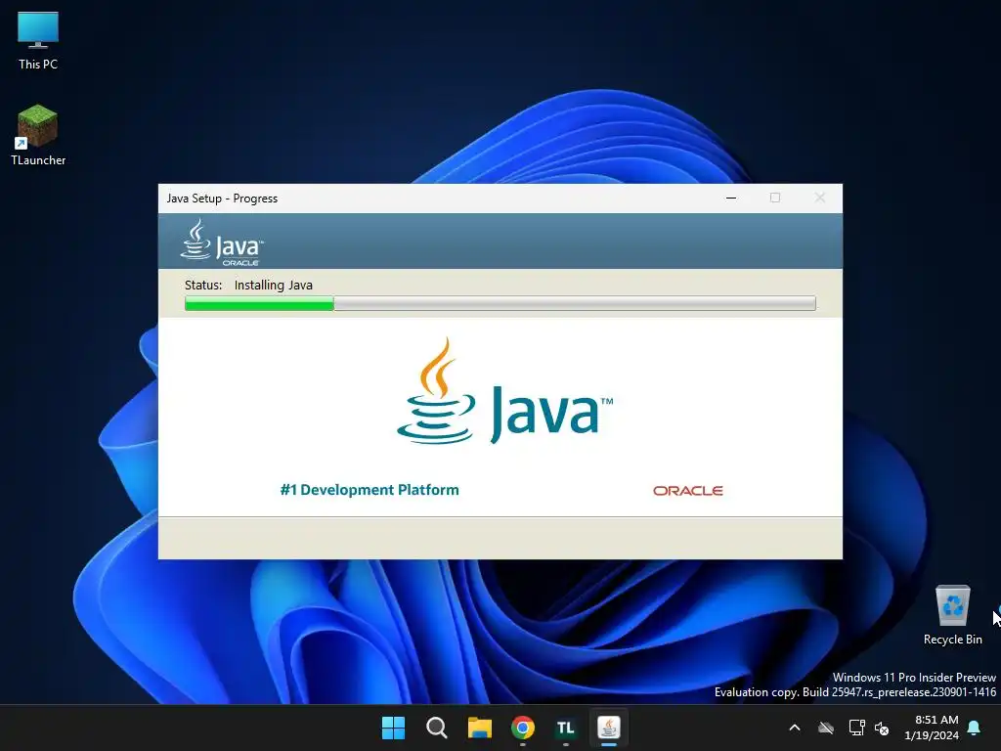Viewport: 1001px width, 751px height.
Task: Click the "Status:" label
Action: (203, 285)
